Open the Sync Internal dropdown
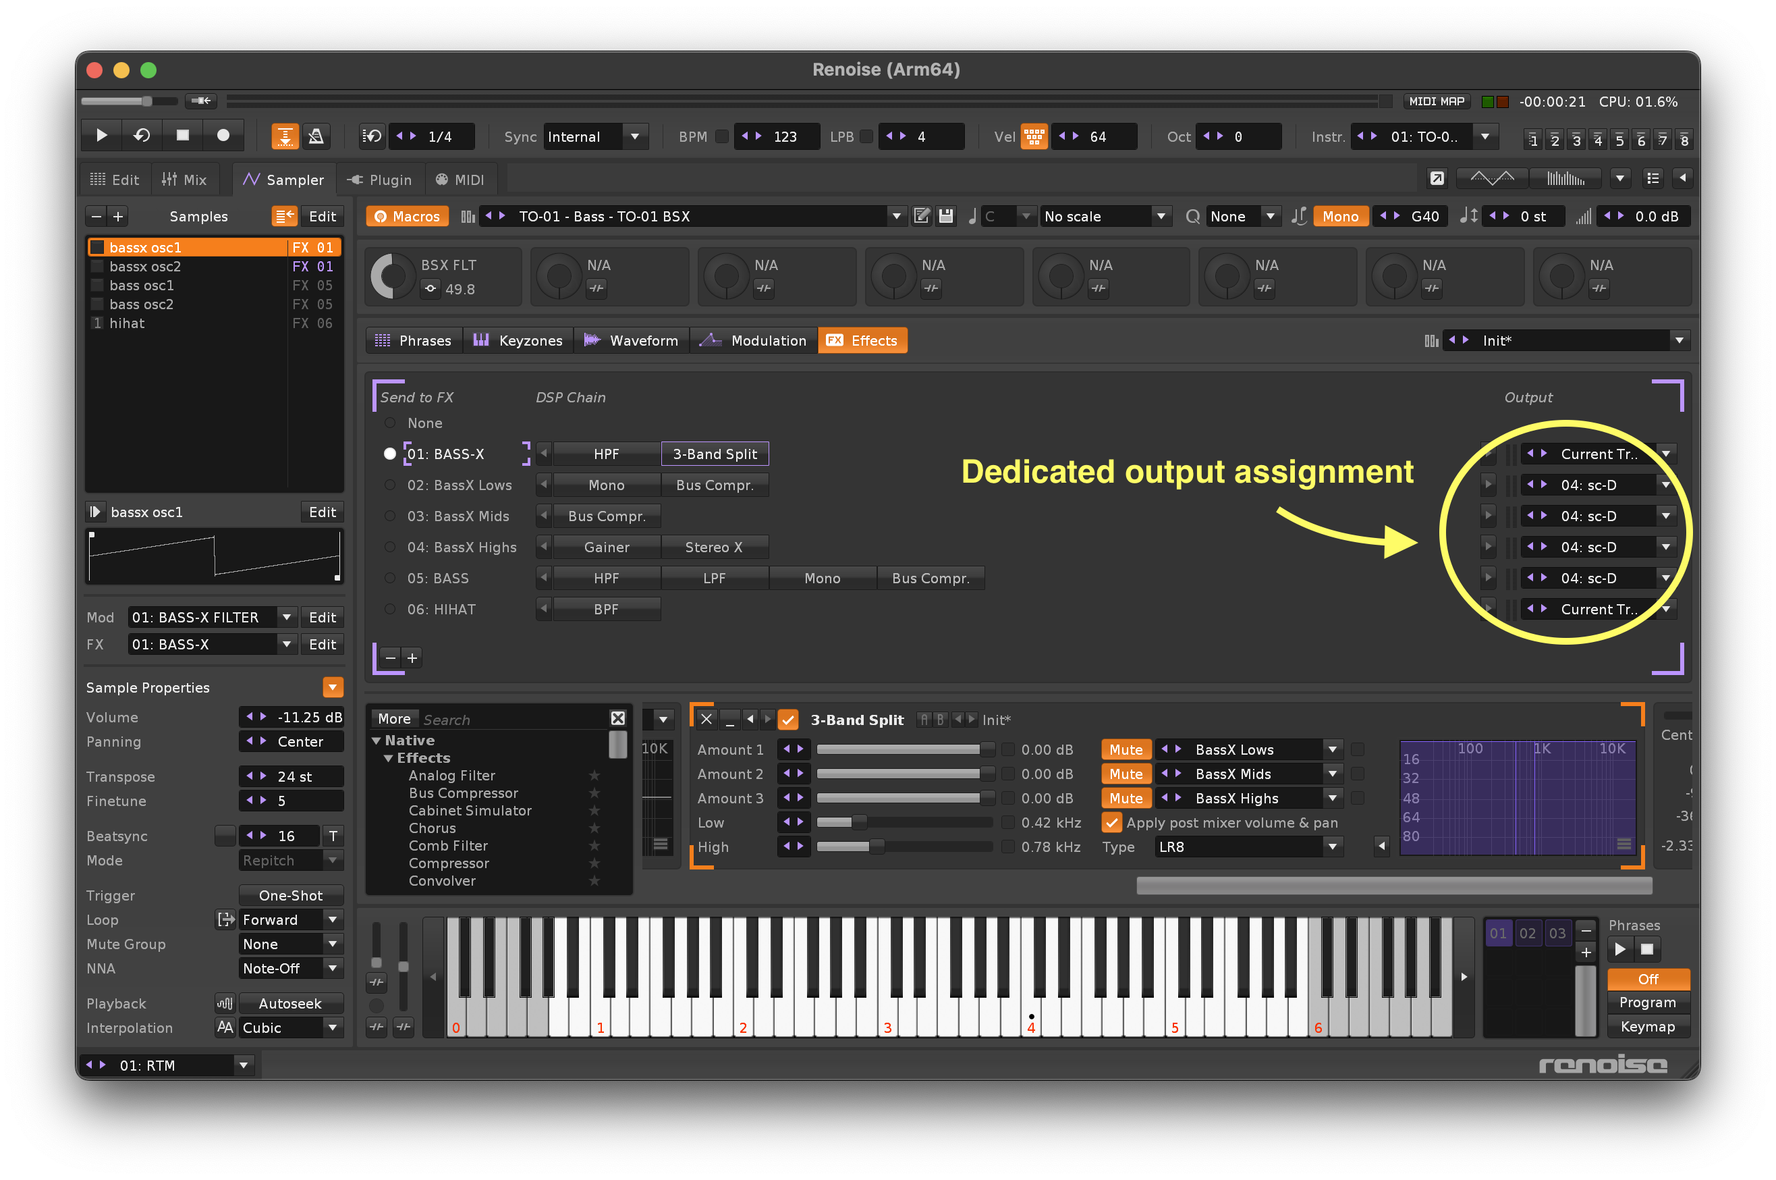 [595, 136]
